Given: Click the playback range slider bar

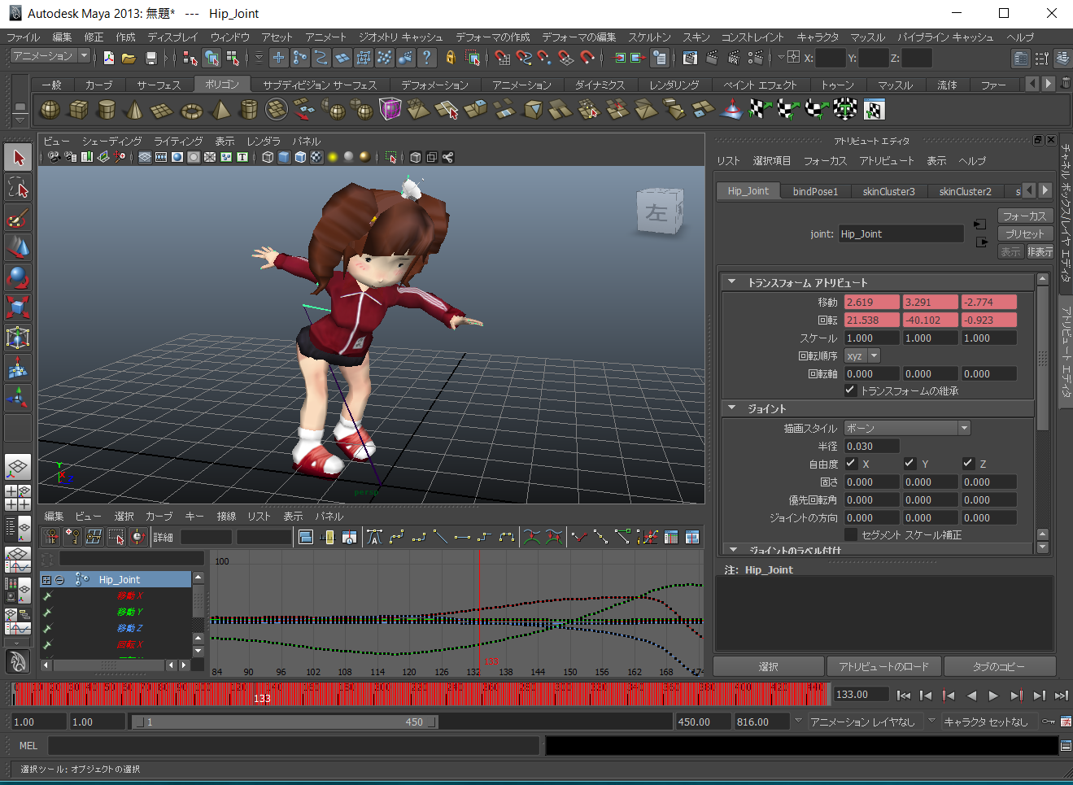Looking at the screenshot, I should 285,722.
